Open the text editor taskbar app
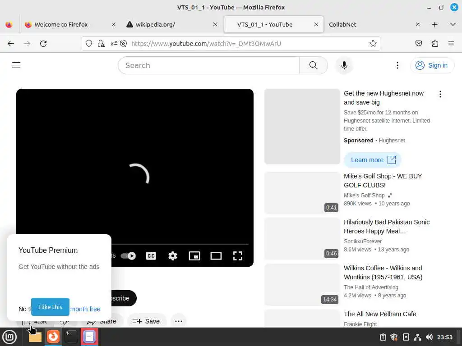This screenshot has width=462, height=346. 89,337
